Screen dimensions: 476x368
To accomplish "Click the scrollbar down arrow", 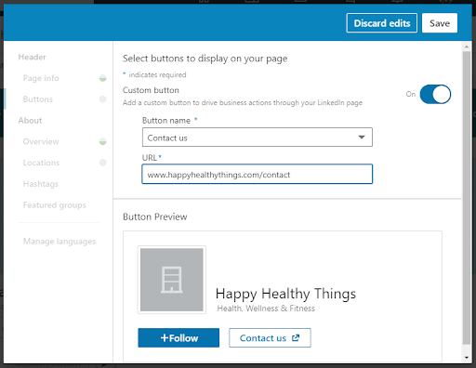I will coord(467,358).
